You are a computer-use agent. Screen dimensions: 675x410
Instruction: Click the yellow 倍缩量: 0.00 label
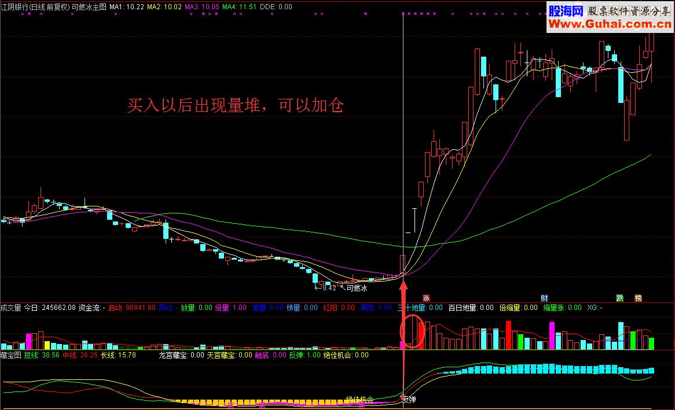coord(518,308)
